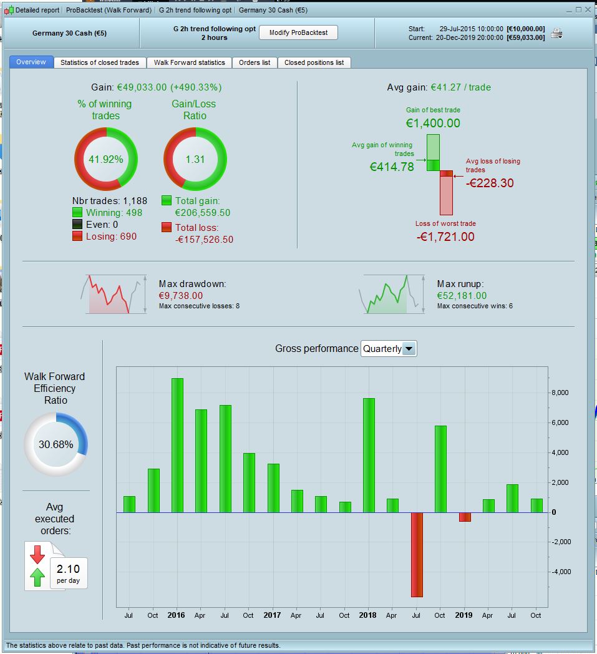Image resolution: width=597 pixels, height=654 pixels.
Task: Click the Germany 30 Cash (€5) header
Action: (70, 33)
